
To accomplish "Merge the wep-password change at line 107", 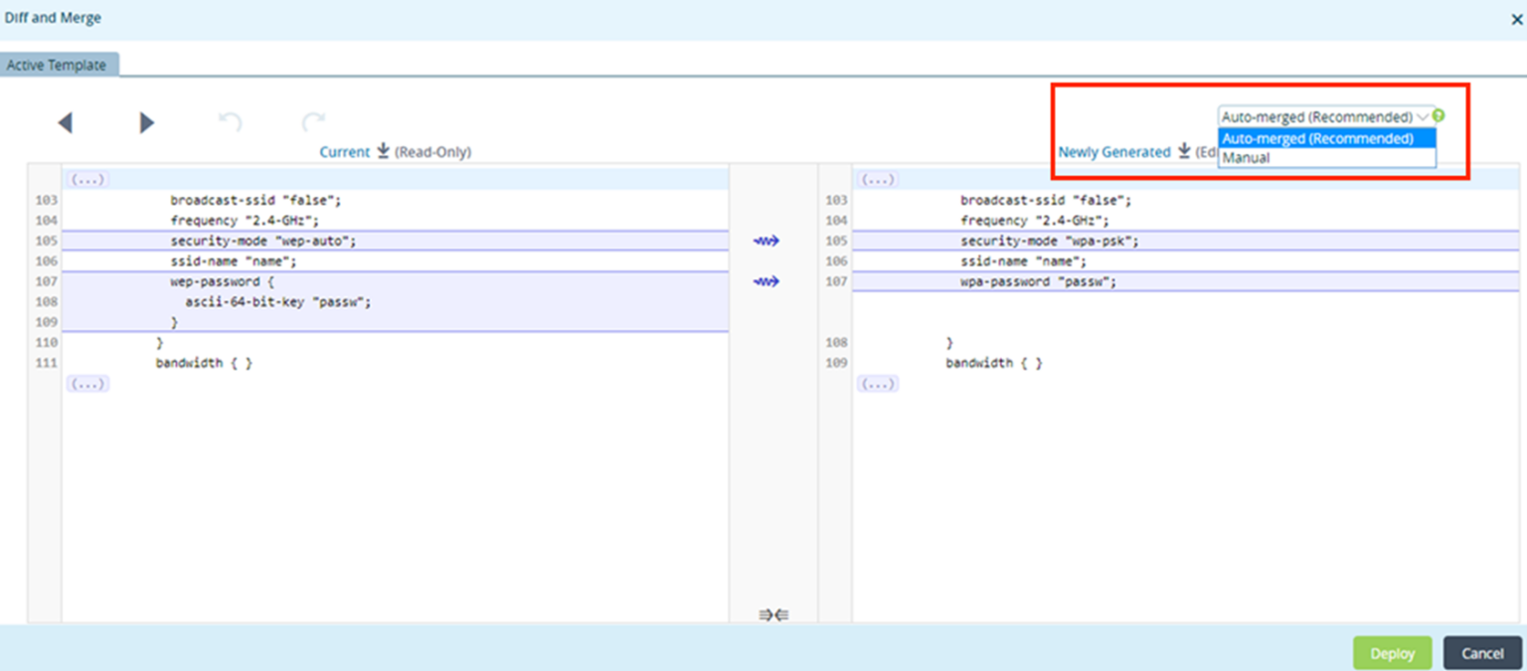I will point(767,281).
